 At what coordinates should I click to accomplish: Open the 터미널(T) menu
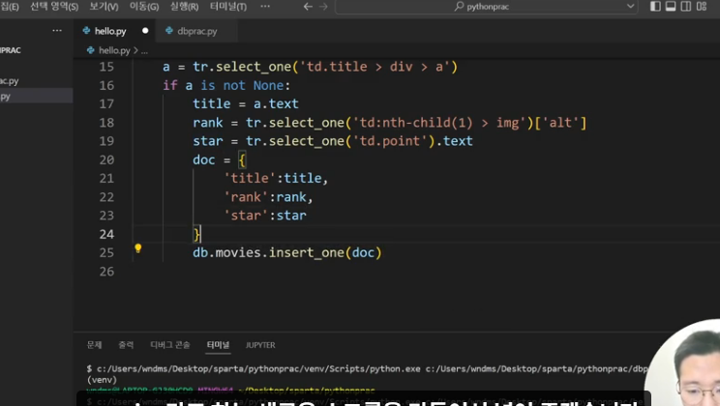[227, 7]
